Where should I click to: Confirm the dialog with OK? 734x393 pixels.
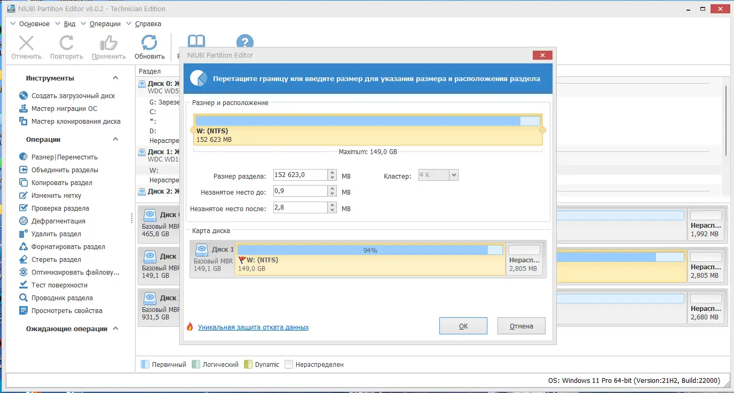463,326
